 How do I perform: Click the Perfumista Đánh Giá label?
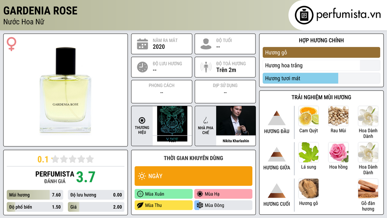click(x=55, y=178)
